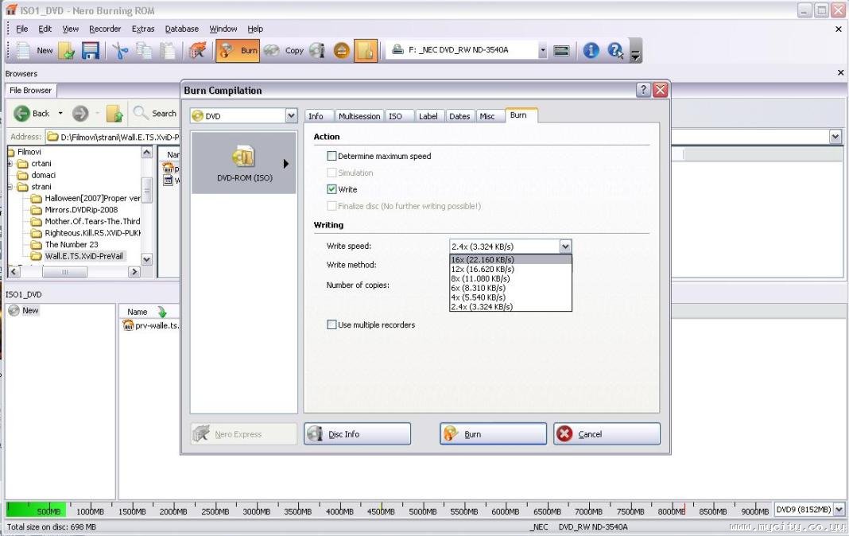Click the Choose Recorder icon

pos(562,51)
